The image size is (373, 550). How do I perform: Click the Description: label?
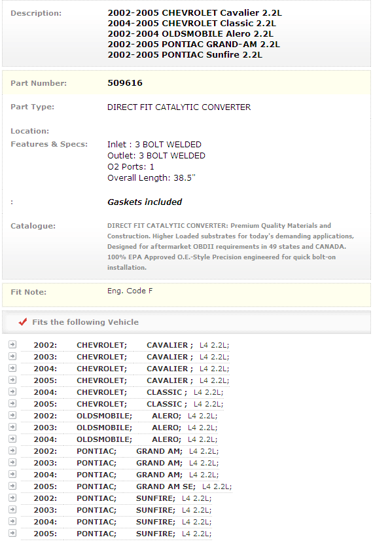(36, 13)
